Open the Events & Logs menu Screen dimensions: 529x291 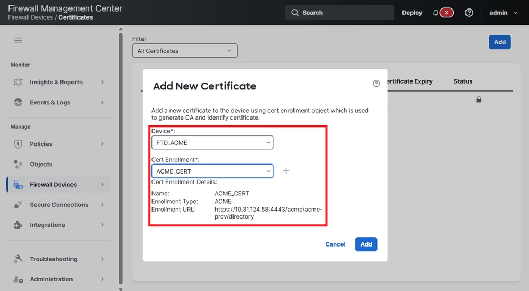50,102
